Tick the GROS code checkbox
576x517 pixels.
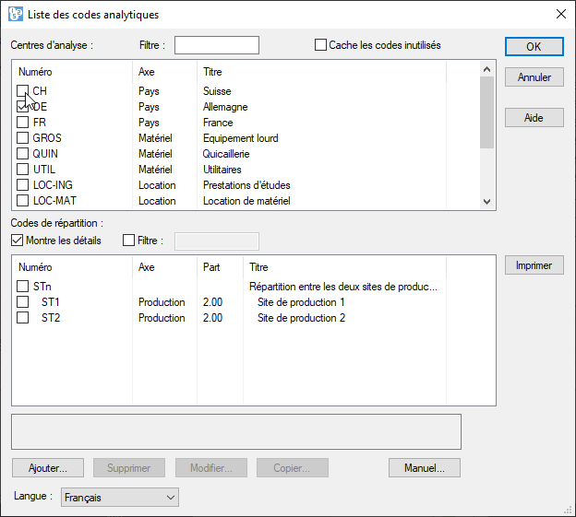click(22, 138)
